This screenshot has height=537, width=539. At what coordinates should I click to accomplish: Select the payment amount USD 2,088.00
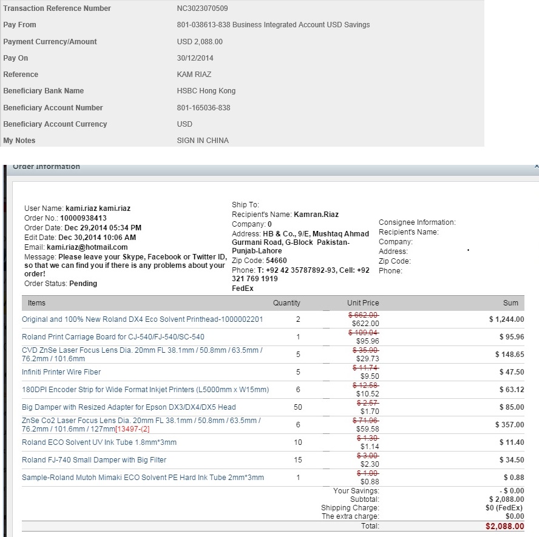(x=200, y=42)
